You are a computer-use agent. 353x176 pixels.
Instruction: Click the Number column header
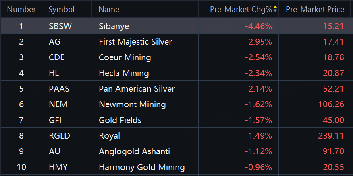tap(21, 9)
